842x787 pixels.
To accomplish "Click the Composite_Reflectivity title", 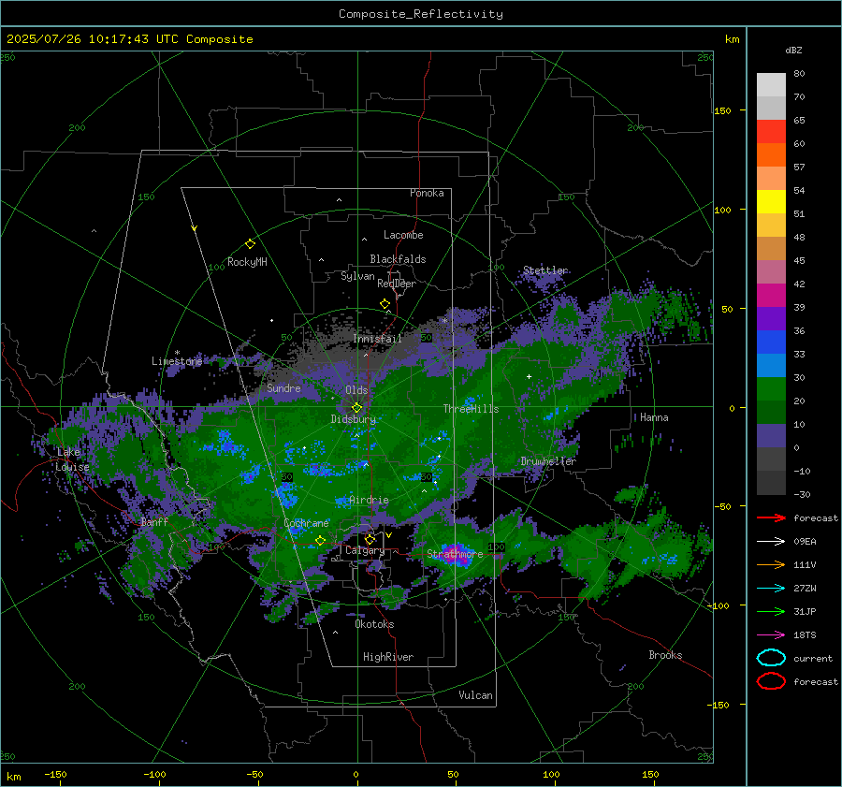I will (x=420, y=14).
